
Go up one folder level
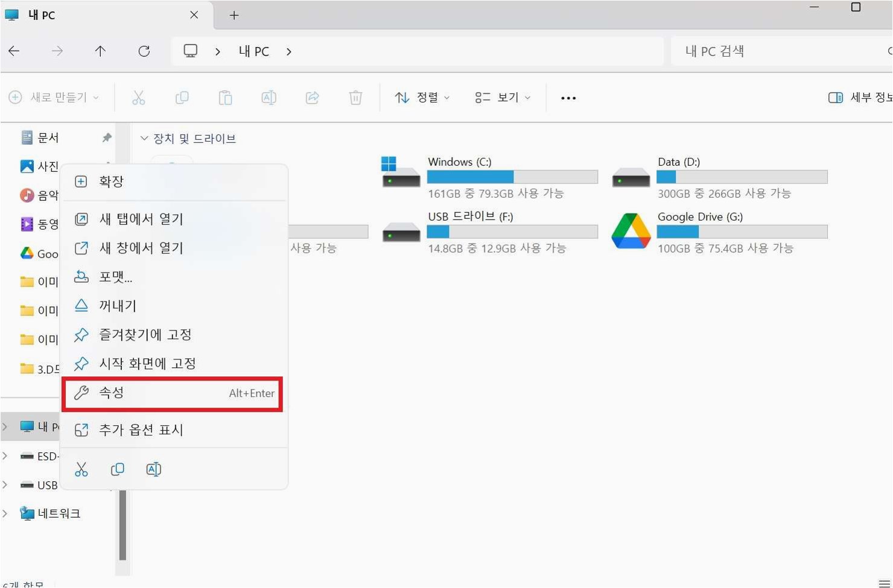click(x=100, y=51)
